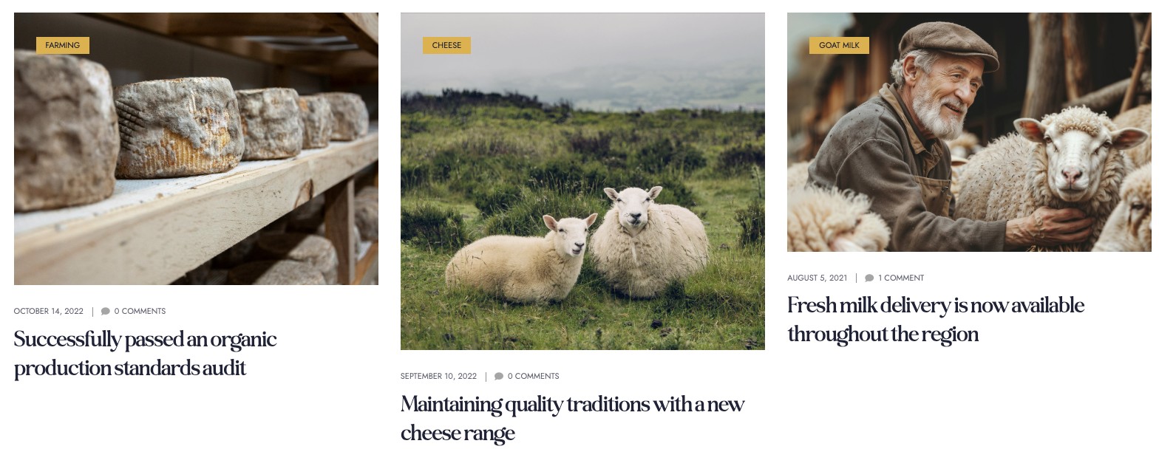
Task: Open "Maintaining quality traditions with a new cheese range"
Action: [x=572, y=418]
